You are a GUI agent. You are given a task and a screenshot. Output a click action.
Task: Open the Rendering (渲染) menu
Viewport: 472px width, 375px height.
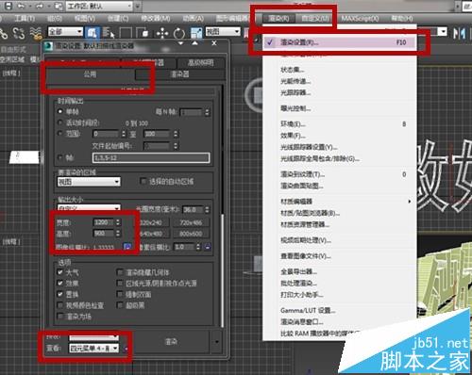pyautogui.click(x=278, y=19)
